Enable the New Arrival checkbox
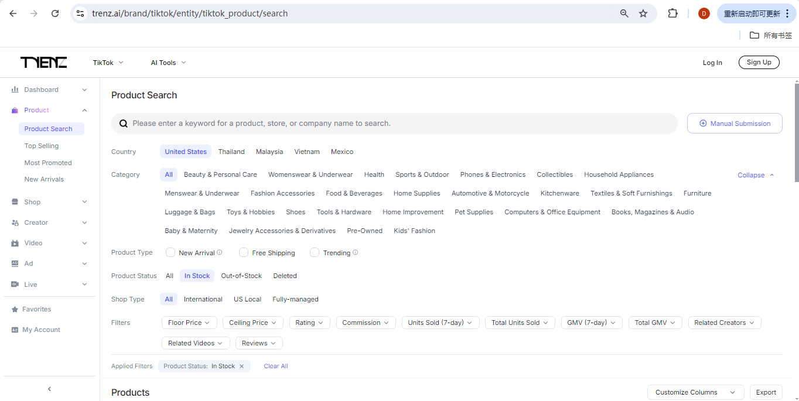The height and width of the screenshot is (401, 799). 170,252
